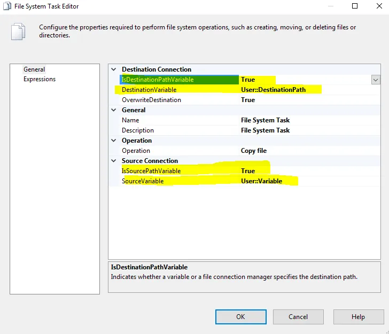Viewport: 389px width, 334px height.
Task: Maximize the File System Task Editor window
Action: coord(355,6)
